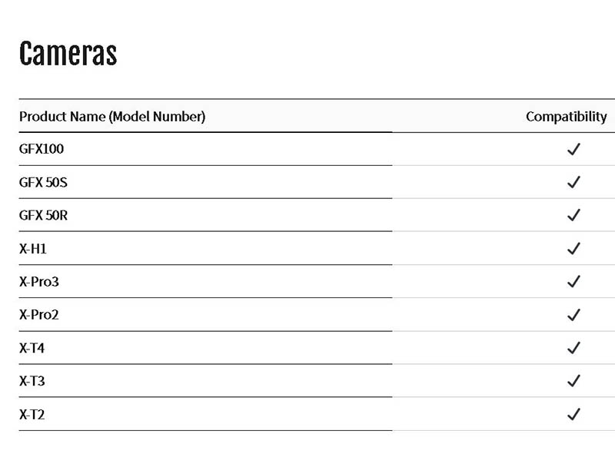
Task: Click the GFX100 compatibility checkmark
Action: (573, 149)
